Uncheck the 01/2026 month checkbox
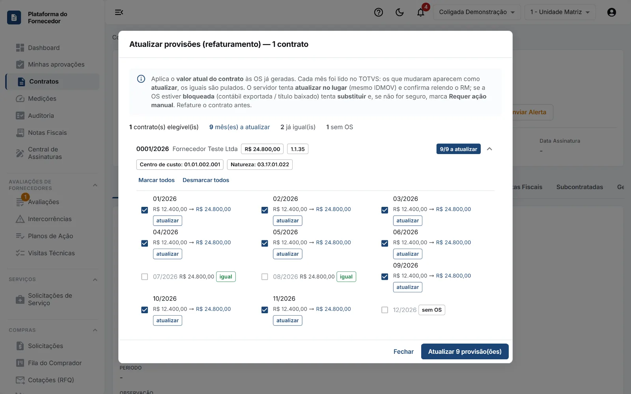 pyautogui.click(x=145, y=210)
